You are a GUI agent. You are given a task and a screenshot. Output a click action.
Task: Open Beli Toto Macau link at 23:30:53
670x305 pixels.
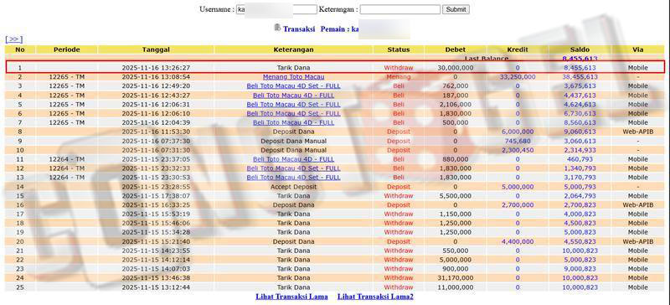(294, 178)
